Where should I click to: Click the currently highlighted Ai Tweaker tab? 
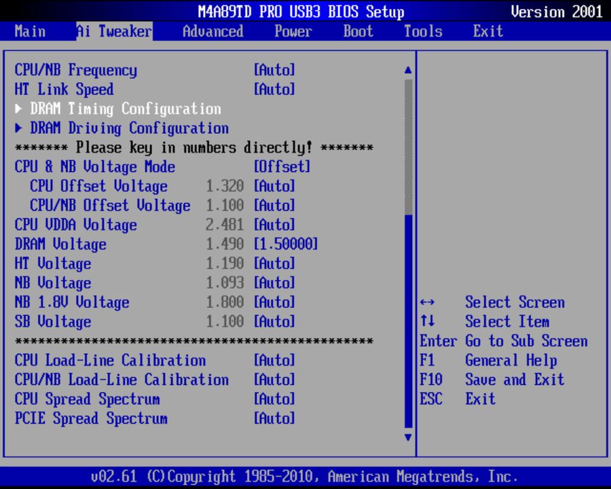tap(113, 31)
